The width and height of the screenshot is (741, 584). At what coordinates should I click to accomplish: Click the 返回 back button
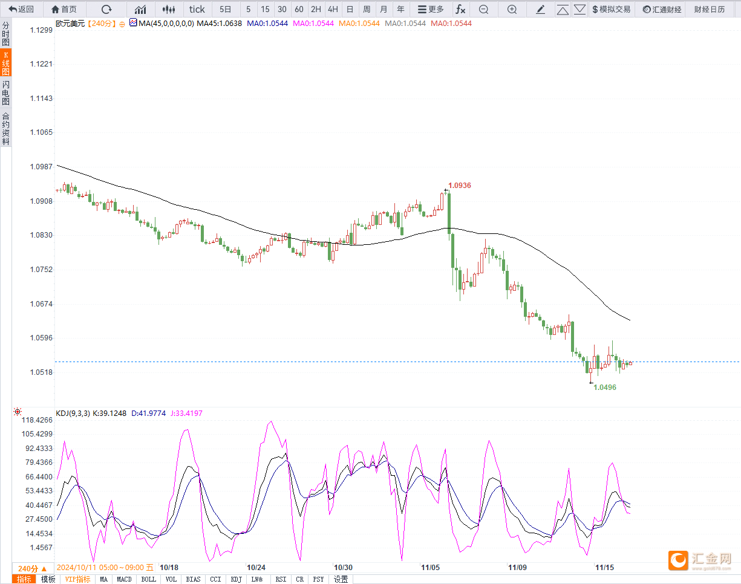(x=21, y=9)
